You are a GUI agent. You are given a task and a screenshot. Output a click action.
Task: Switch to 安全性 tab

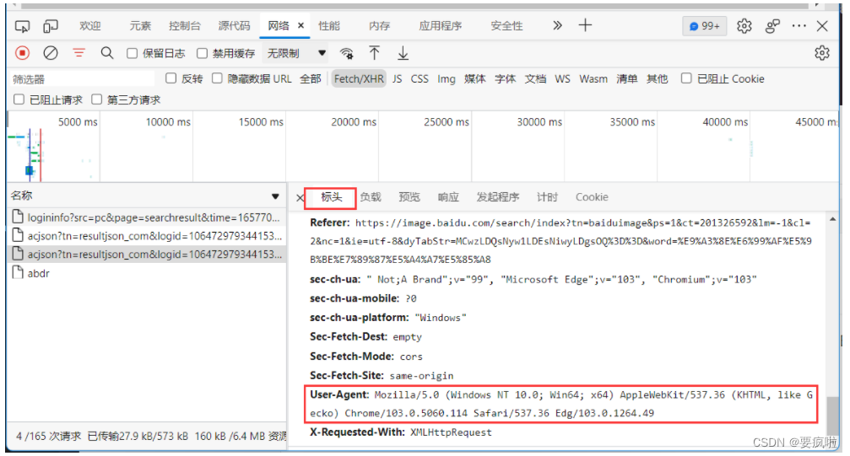506,26
